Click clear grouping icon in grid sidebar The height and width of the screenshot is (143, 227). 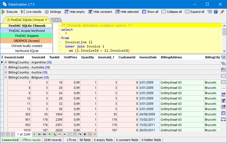(x=223, y=57)
